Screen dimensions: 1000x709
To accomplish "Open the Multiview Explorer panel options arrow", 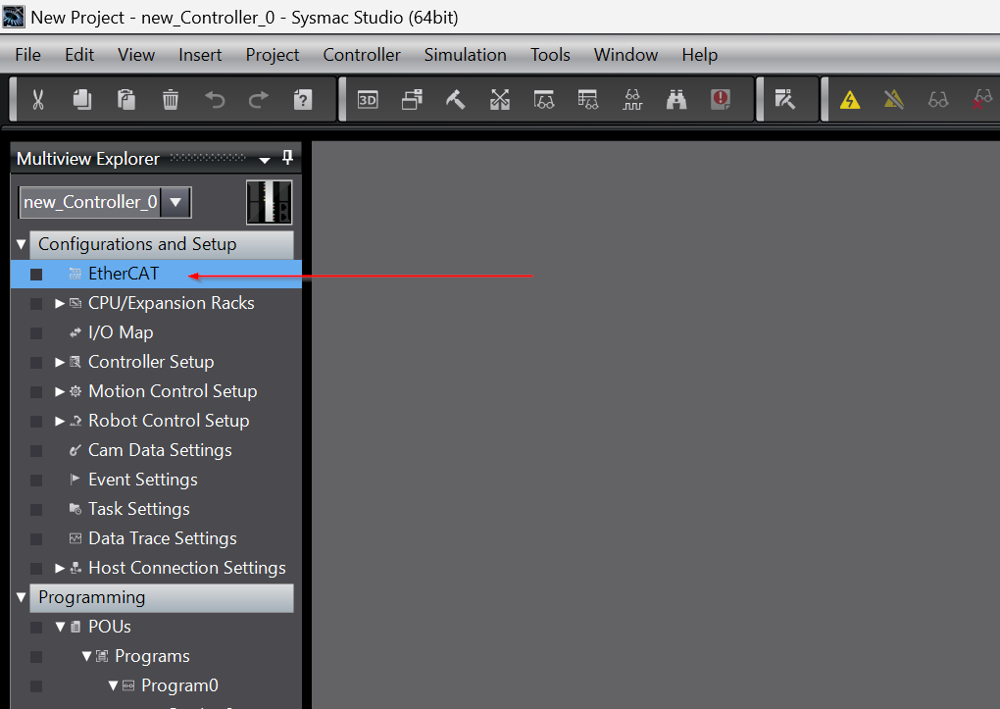I will 265,160.
